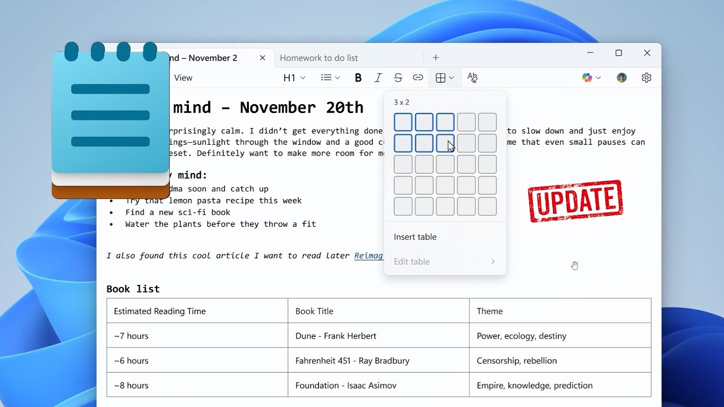Pick the 5 x 1 table grid cell
724x407 pixels.
coord(487,122)
